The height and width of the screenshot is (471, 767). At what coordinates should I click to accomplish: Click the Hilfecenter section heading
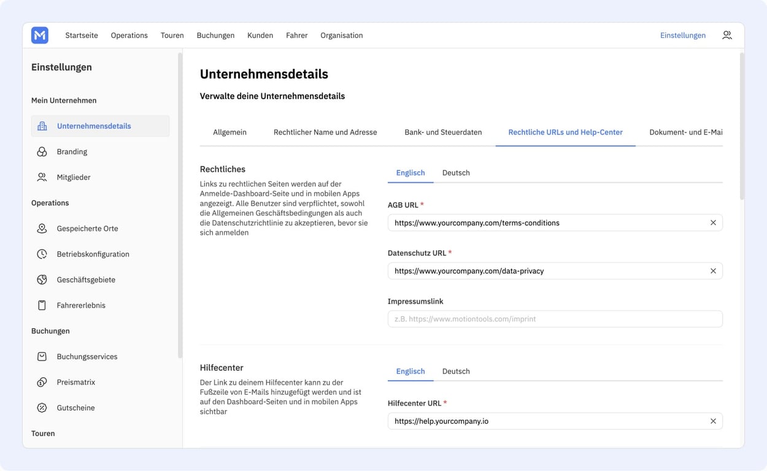(x=222, y=368)
